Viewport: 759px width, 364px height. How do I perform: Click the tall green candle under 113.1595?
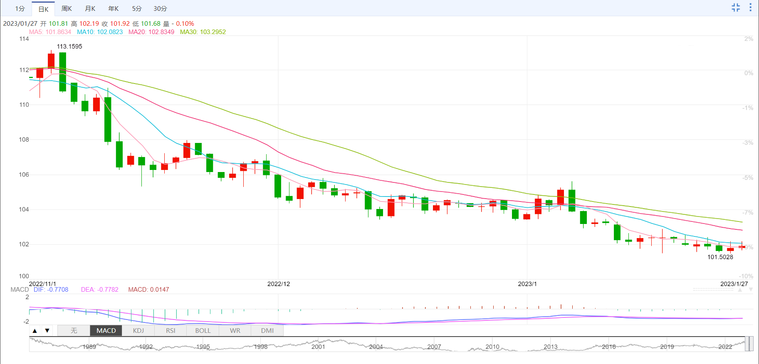click(63, 72)
